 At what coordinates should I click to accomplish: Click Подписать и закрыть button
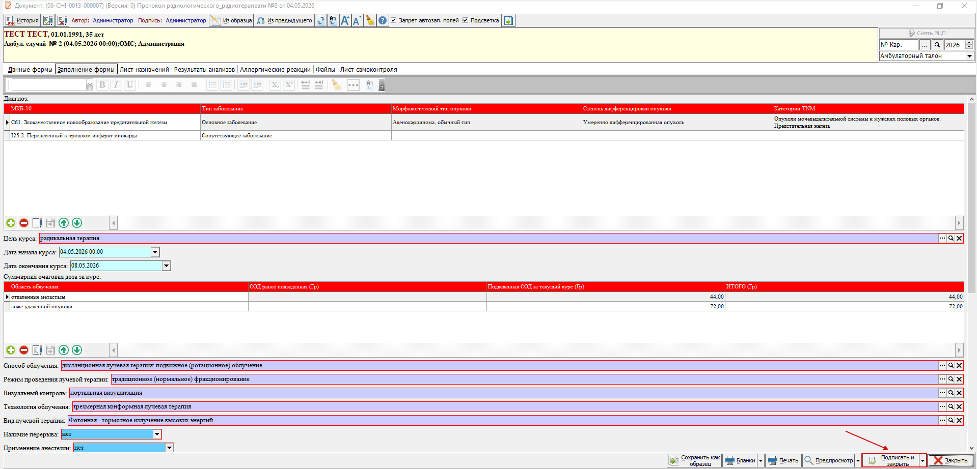(x=891, y=460)
